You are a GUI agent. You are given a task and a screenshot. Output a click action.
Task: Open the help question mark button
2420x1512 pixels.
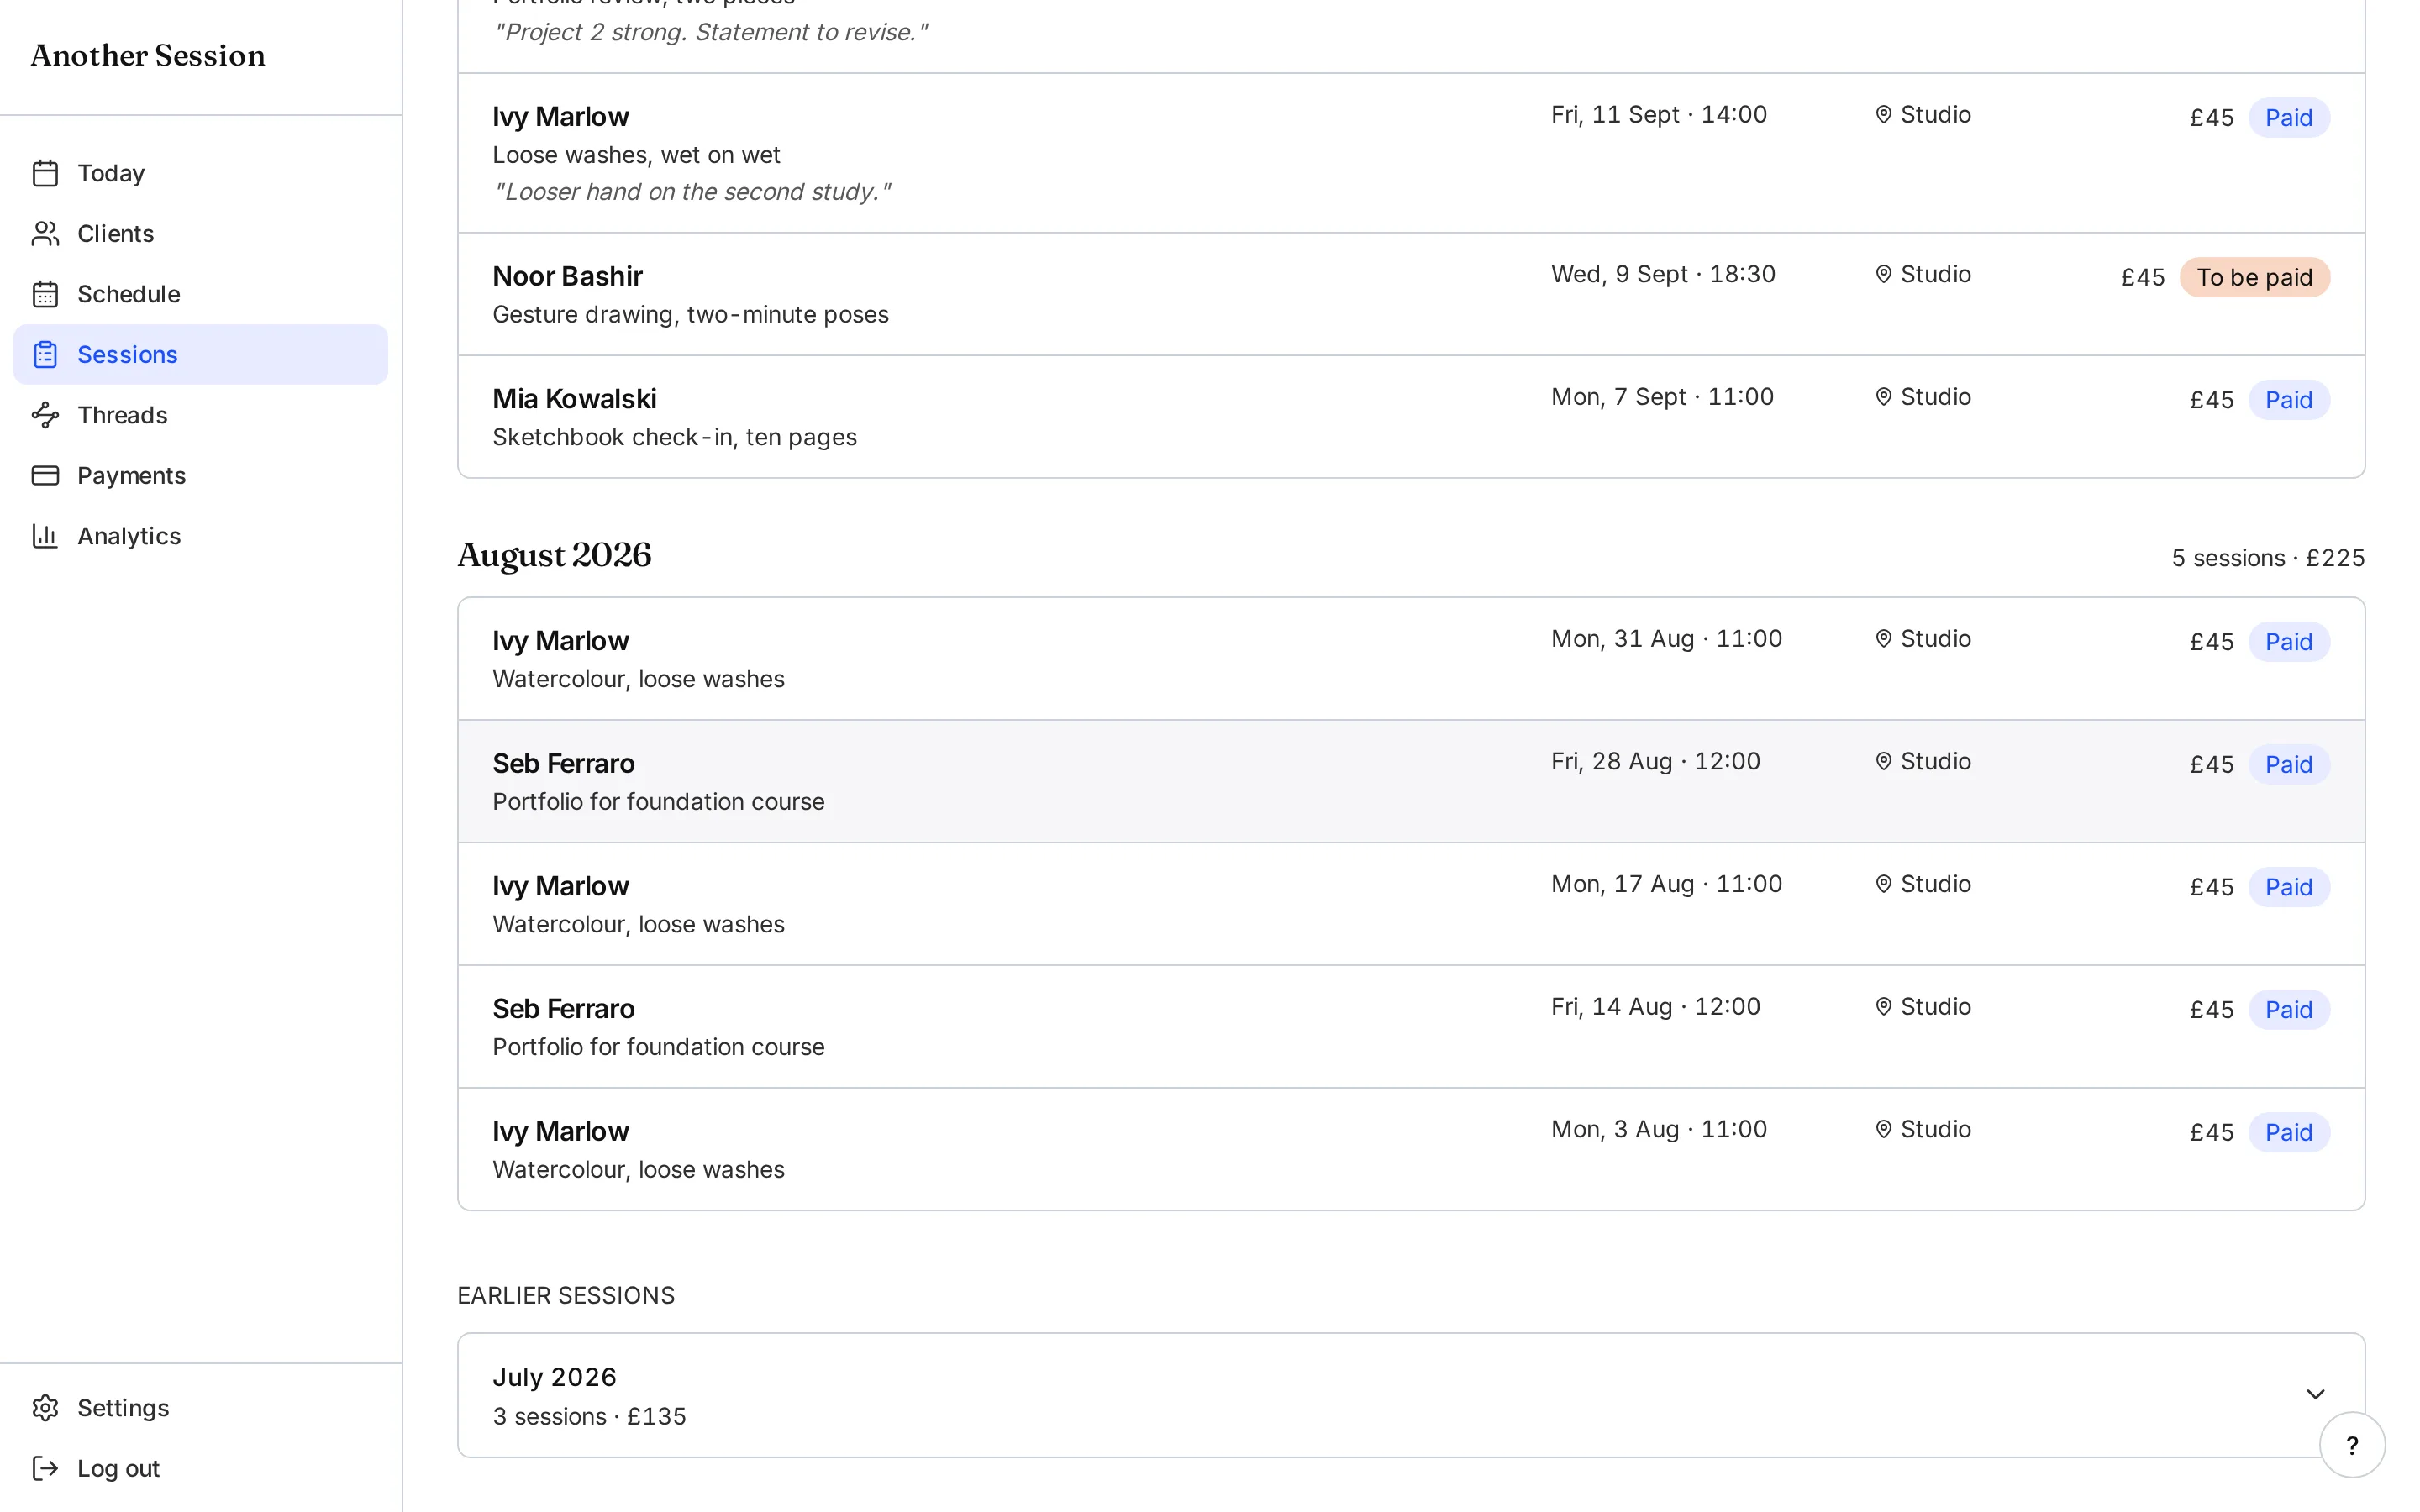click(2352, 1445)
